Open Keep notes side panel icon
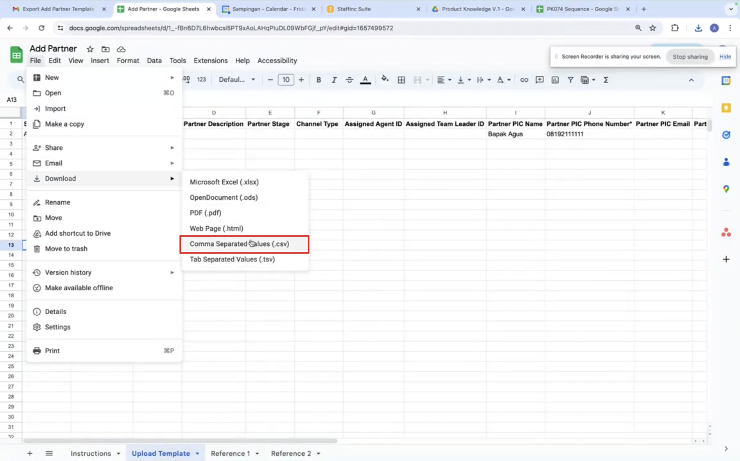 726,108
